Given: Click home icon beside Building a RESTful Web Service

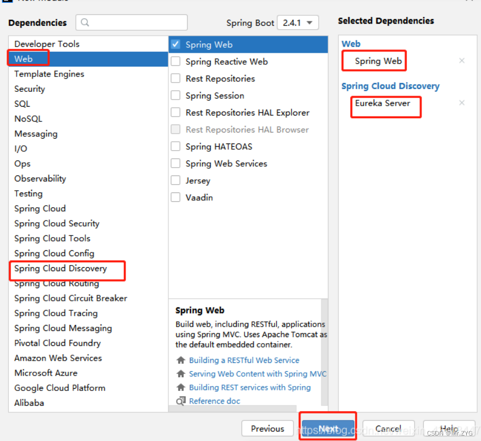Looking at the screenshot, I should 181,360.
